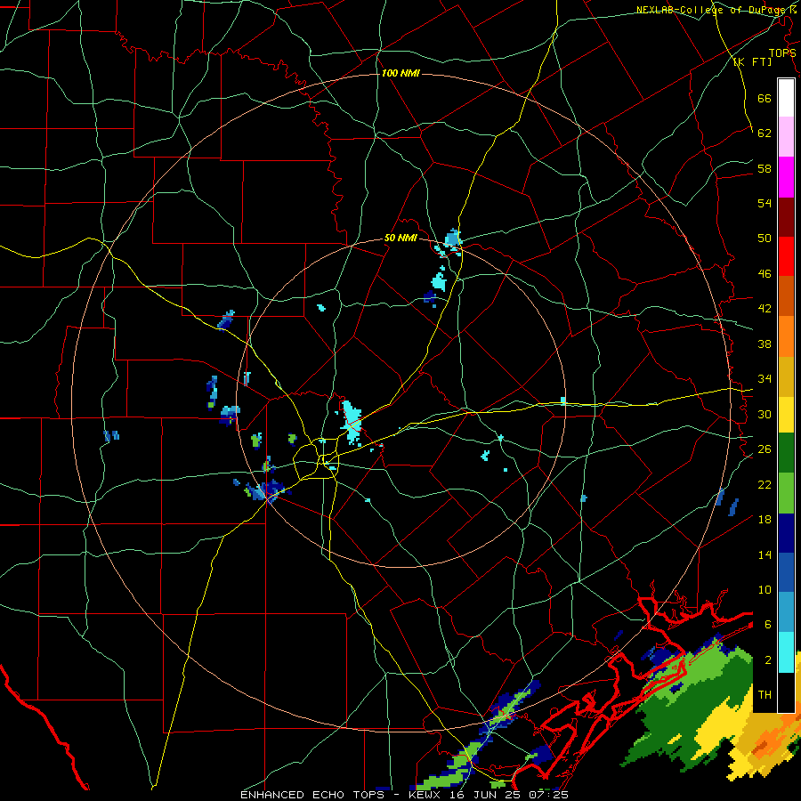Click the legend value "38"
This screenshot has width=801, height=801.
pyautogui.click(x=765, y=344)
